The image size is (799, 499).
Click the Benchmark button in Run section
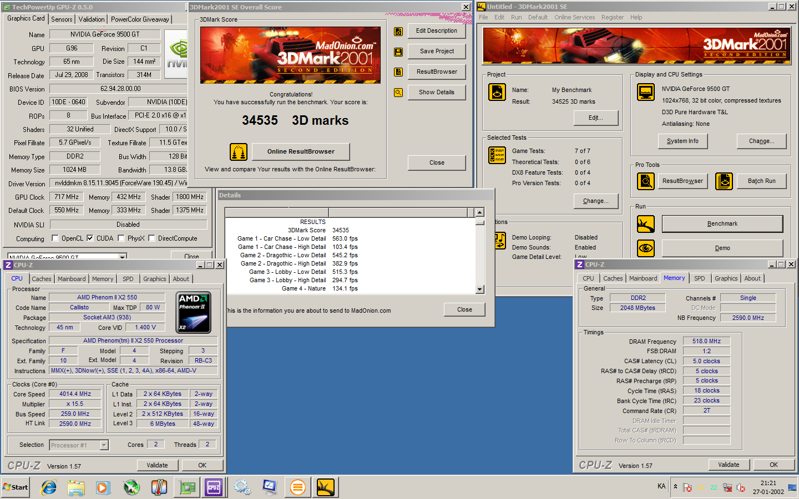722,224
